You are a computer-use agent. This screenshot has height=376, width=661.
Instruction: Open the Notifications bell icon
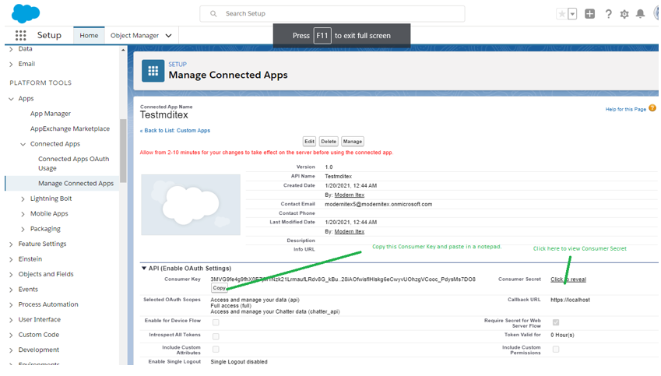tap(640, 14)
